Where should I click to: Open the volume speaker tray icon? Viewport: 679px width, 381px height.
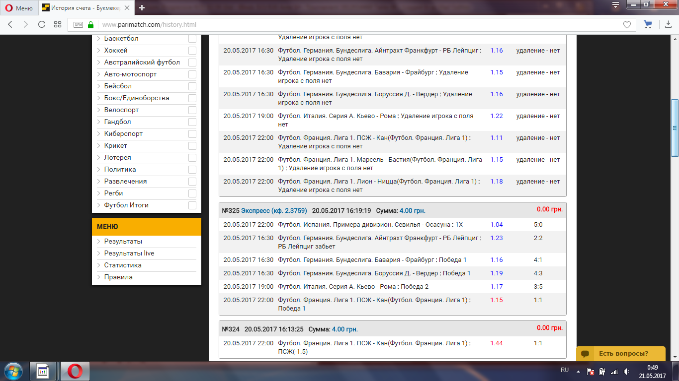626,371
